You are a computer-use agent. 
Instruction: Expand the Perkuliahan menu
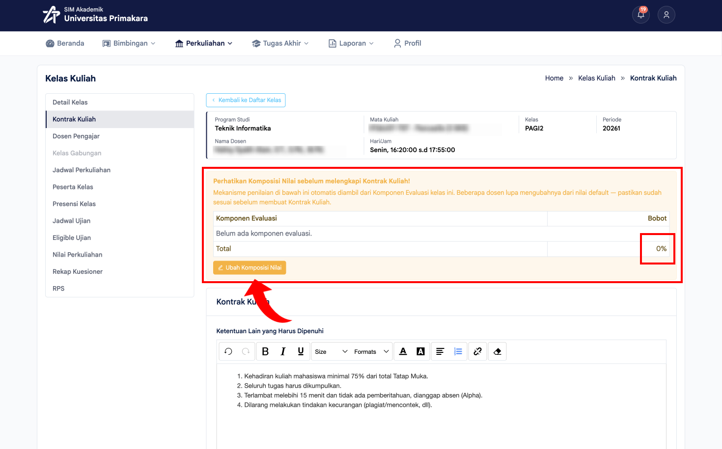click(x=204, y=43)
